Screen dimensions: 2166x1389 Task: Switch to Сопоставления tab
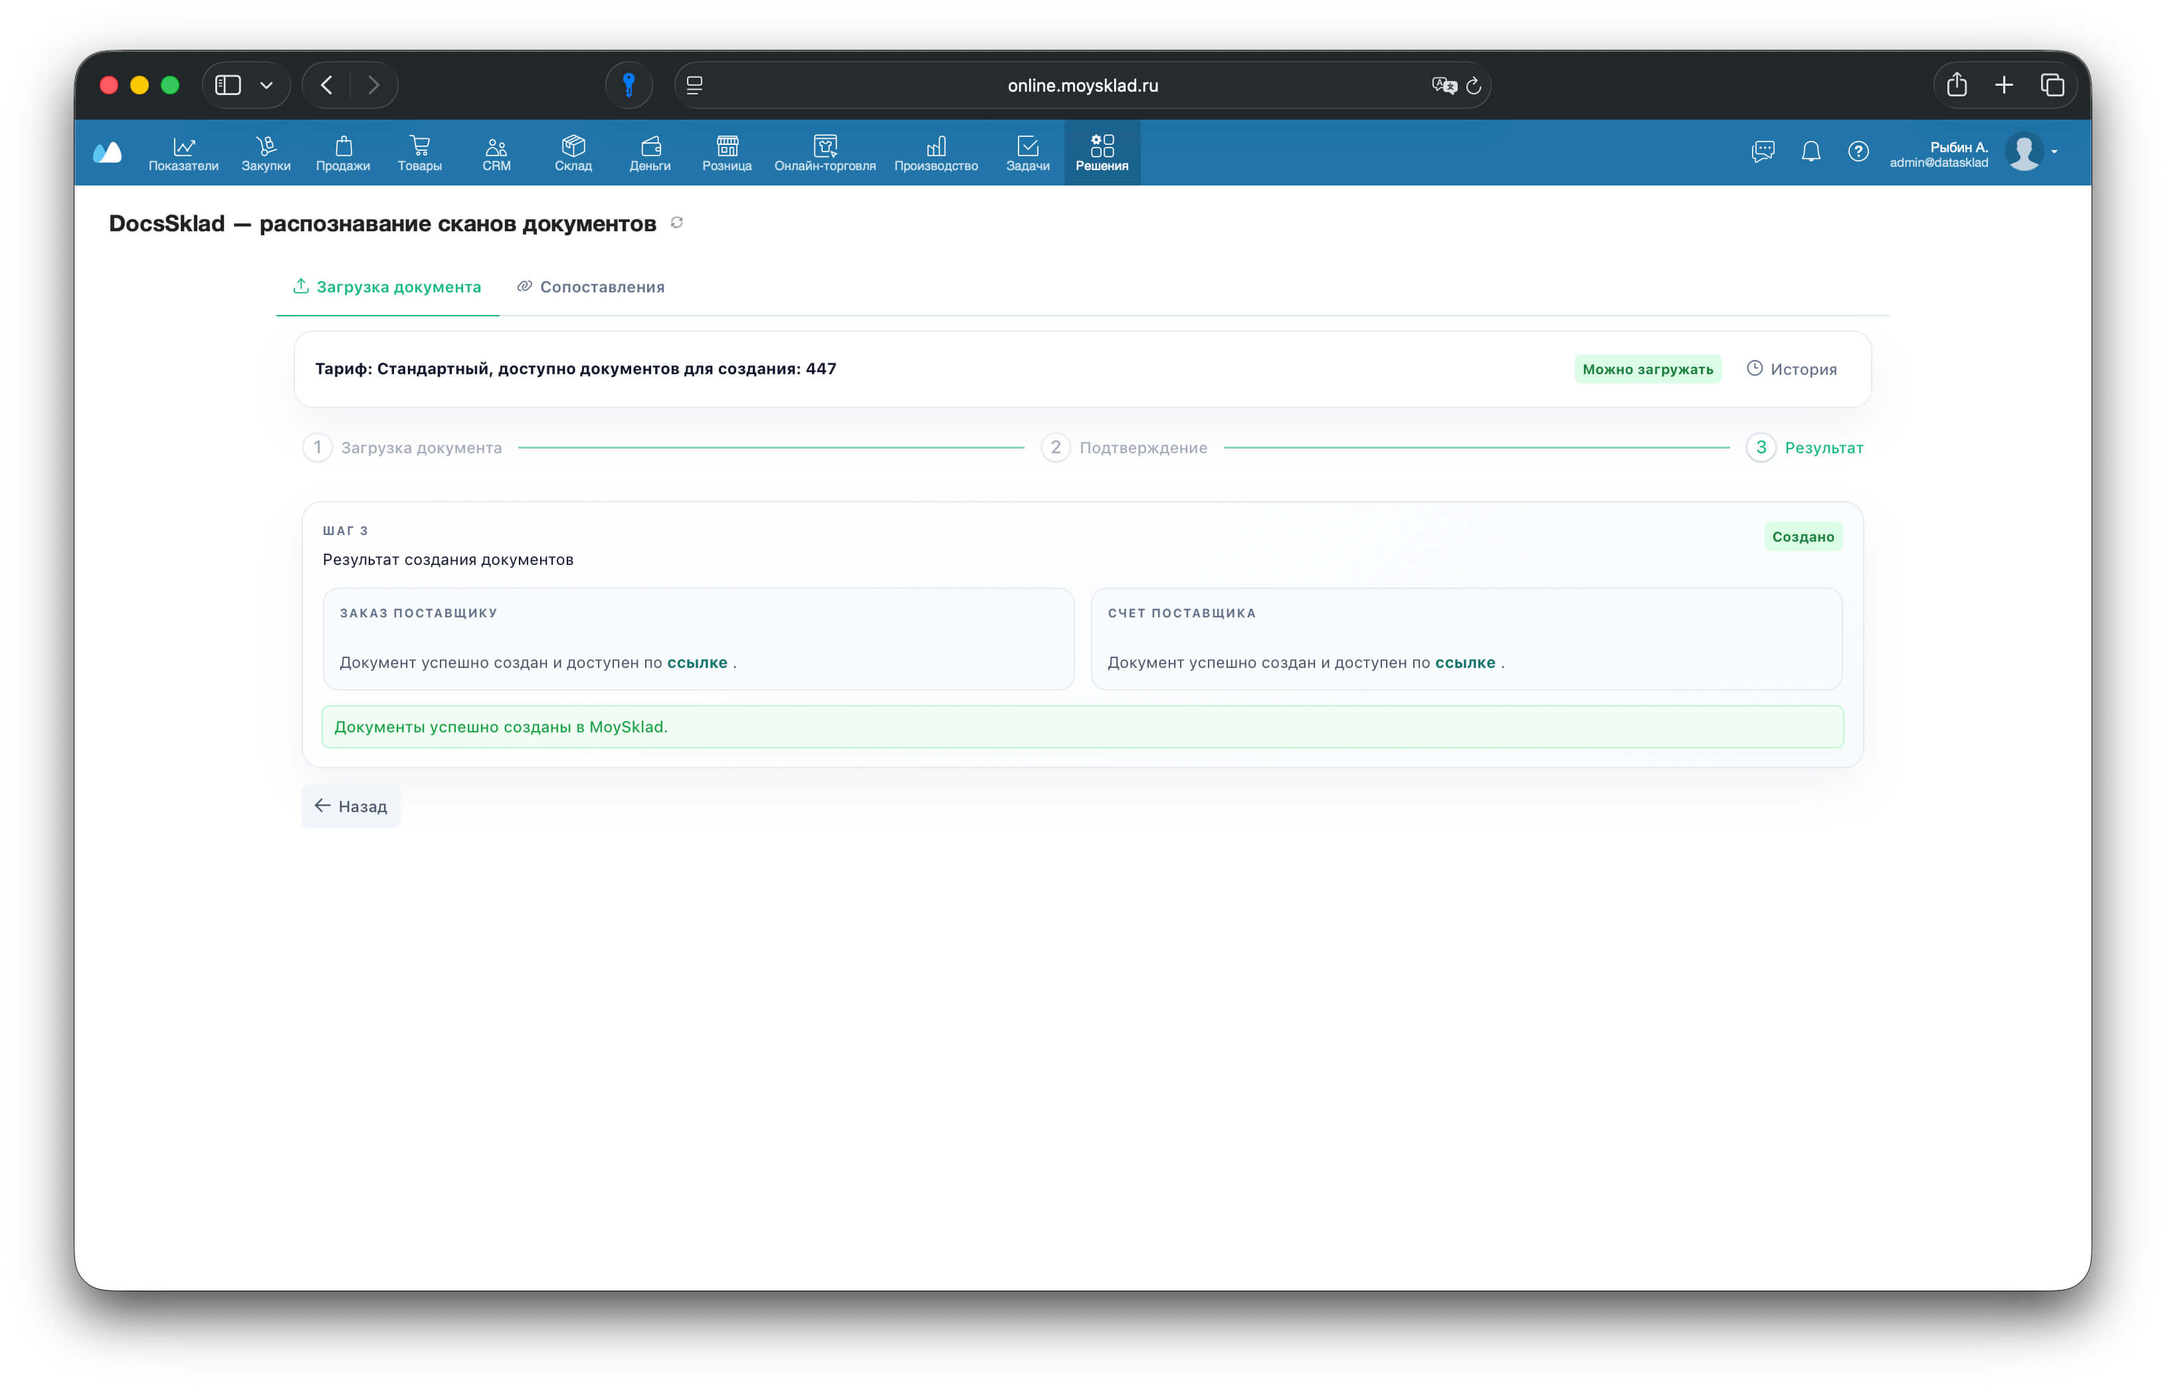[x=591, y=287]
